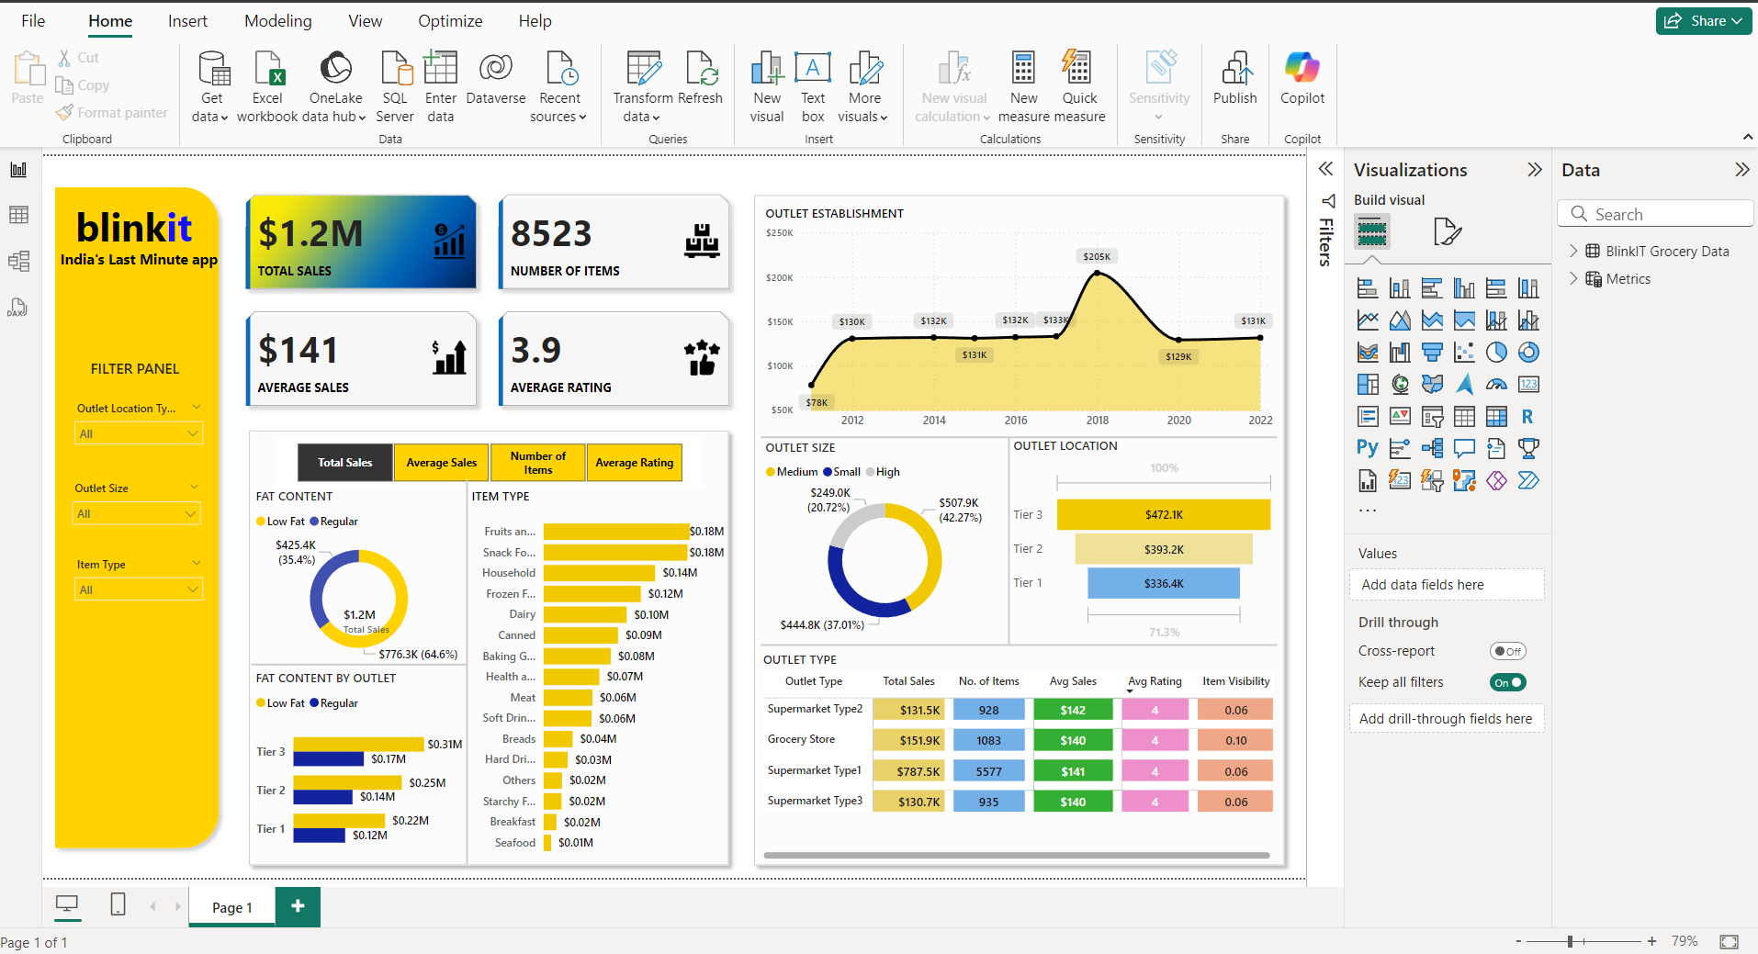This screenshot has height=954, width=1758.
Task: Select the Donut chart visual icon
Action: [1528, 353]
